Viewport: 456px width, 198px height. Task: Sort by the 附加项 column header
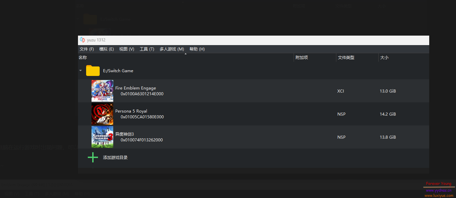click(302, 58)
